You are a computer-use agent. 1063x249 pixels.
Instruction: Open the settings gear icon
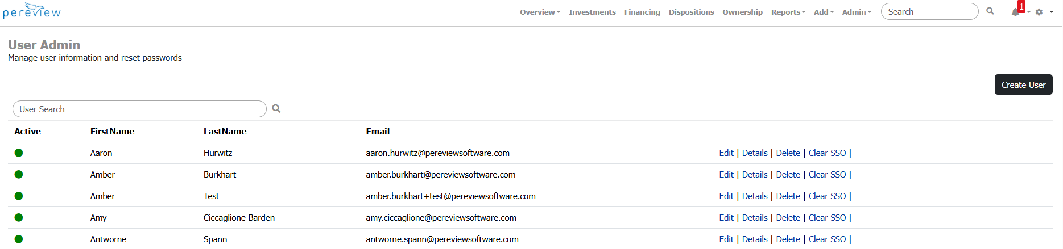point(1039,12)
